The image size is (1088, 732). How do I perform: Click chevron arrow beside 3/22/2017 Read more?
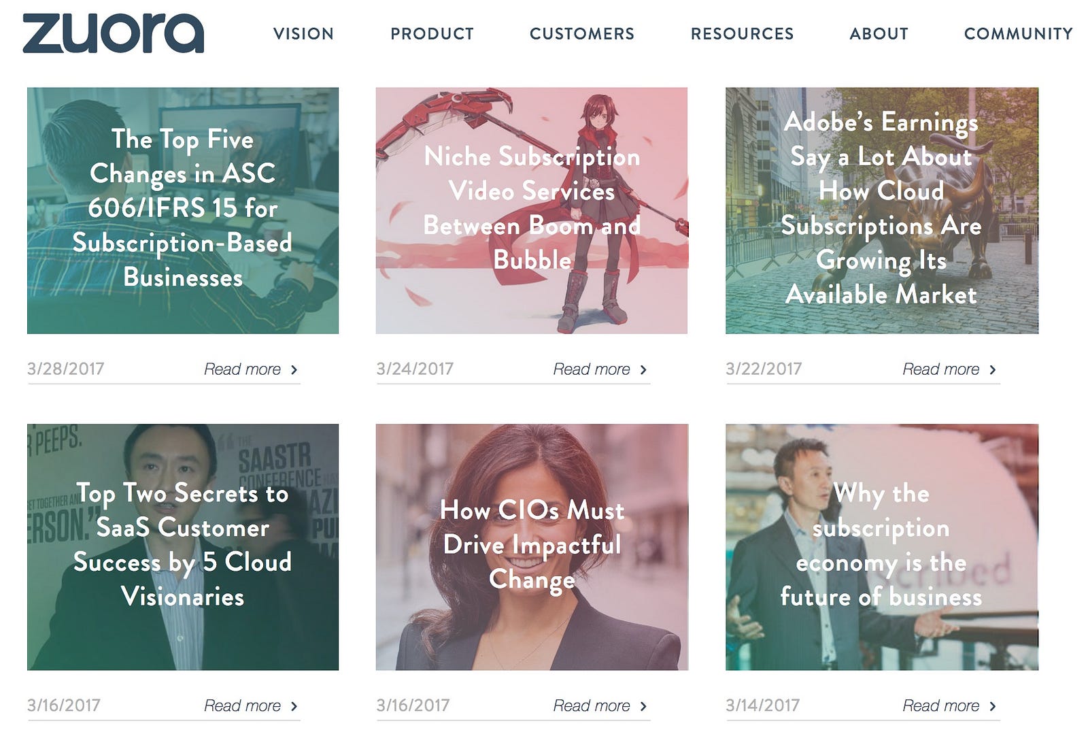[x=993, y=370]
